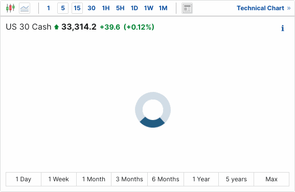
Task: Select the 5 minute interval
Action: tap(63, 8)
